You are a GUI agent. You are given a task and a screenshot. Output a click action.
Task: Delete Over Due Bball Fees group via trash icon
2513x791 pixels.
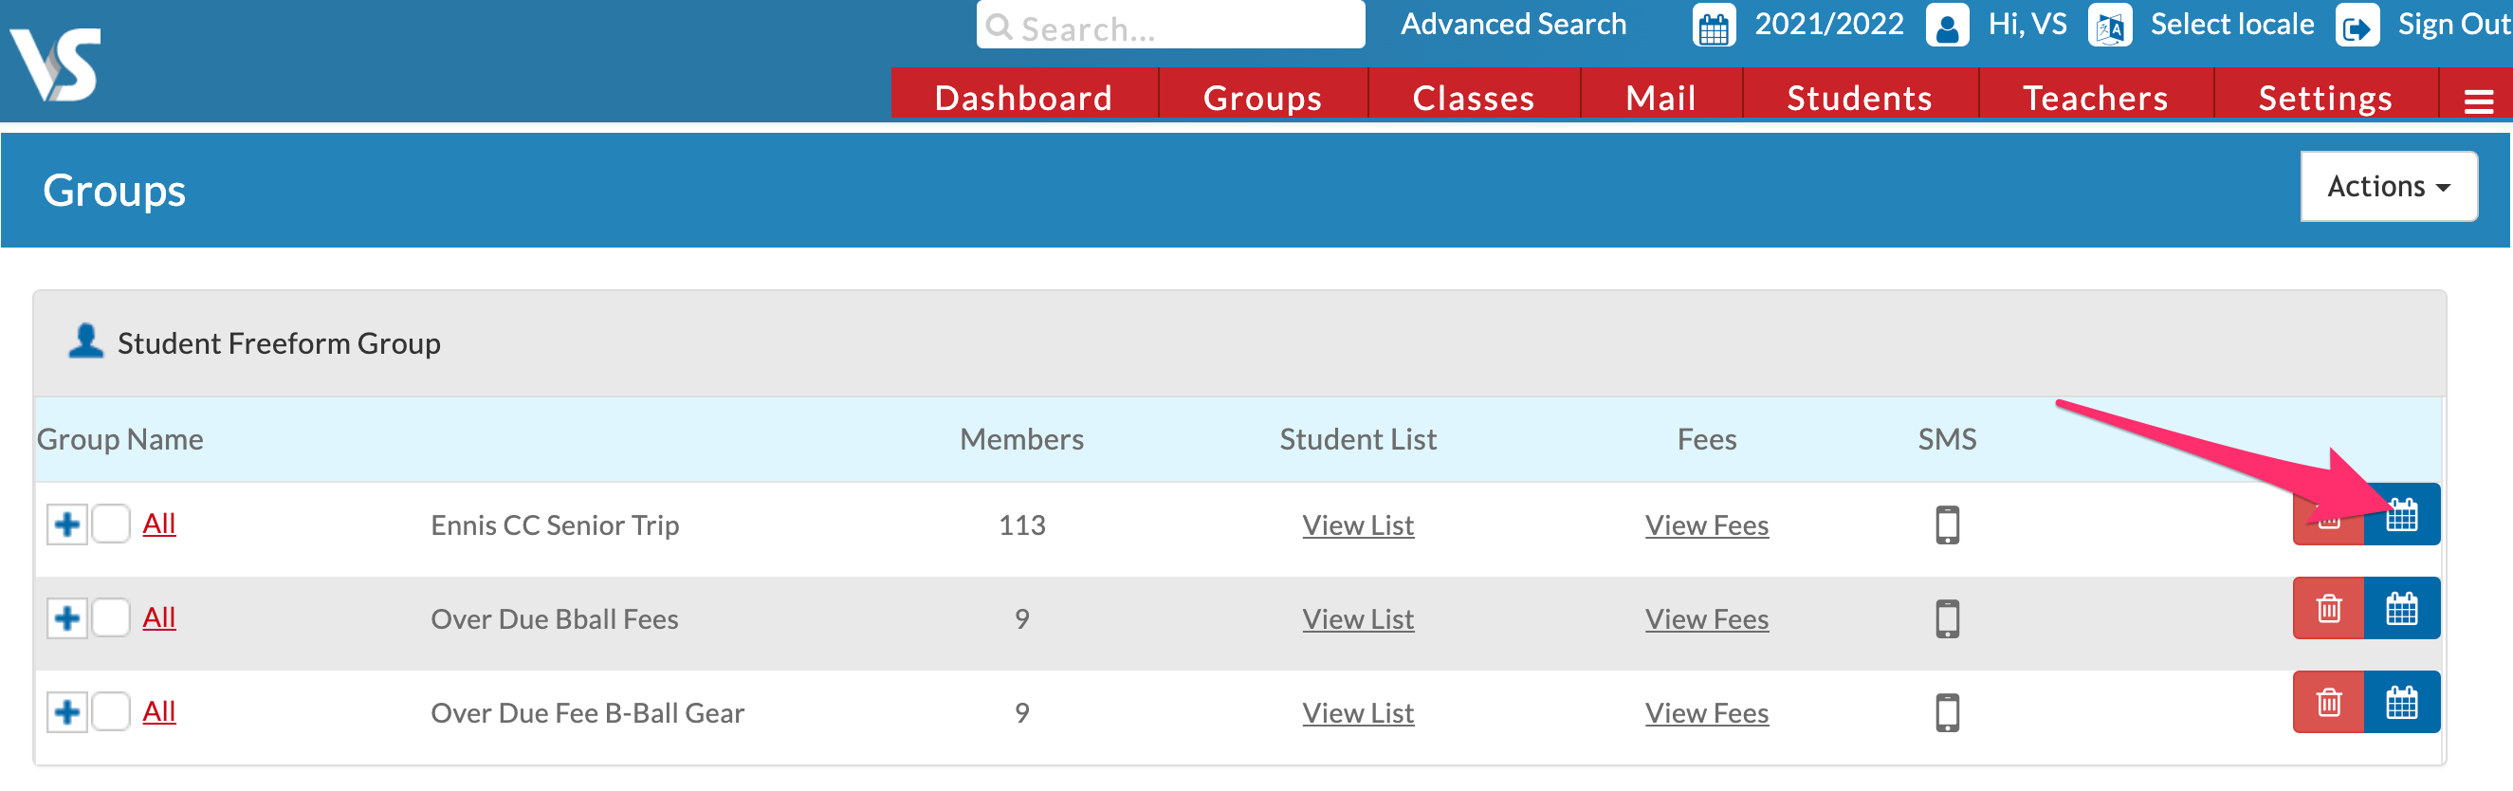click(x=2329, y=609)
